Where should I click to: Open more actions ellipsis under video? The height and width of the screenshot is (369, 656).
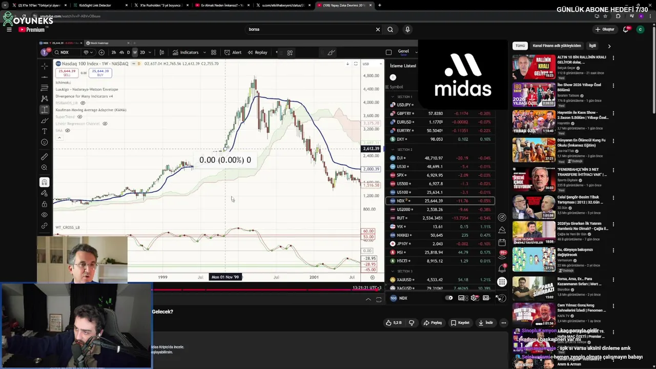[504, 323]
